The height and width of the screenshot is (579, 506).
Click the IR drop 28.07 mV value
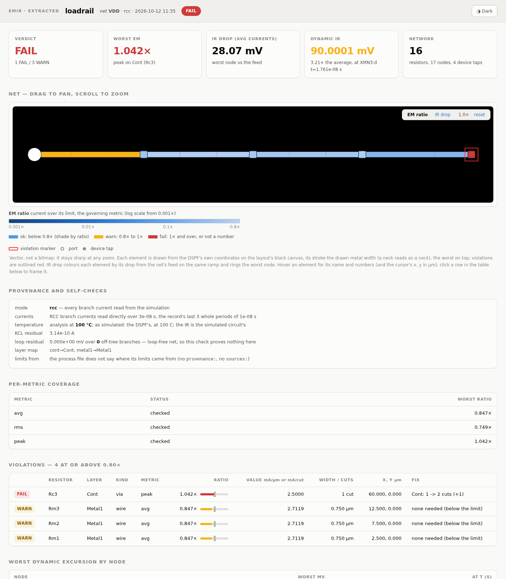[237, 51]
